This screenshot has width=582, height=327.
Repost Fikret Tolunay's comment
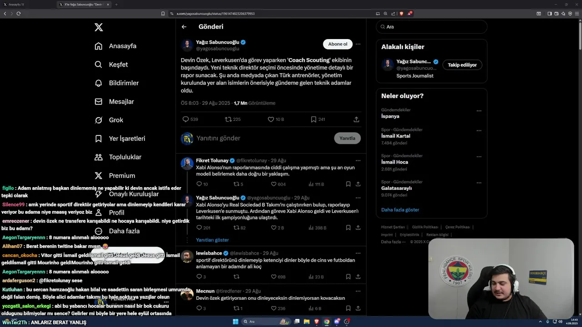pos(238,184)
